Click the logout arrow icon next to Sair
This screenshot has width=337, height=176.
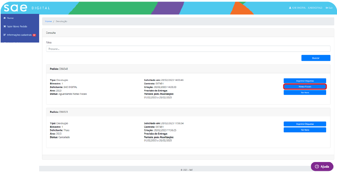[x=327, y=8]
